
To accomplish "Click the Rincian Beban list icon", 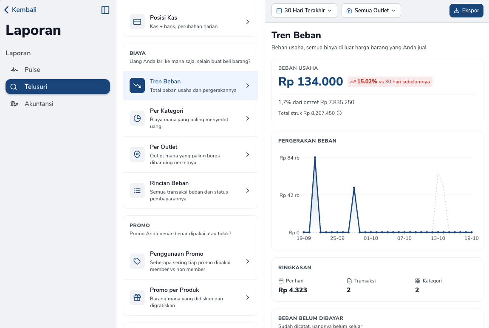I will click(x=137, y=191).
